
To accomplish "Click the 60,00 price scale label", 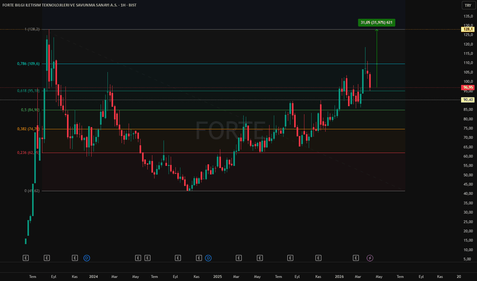I will 468,156.
